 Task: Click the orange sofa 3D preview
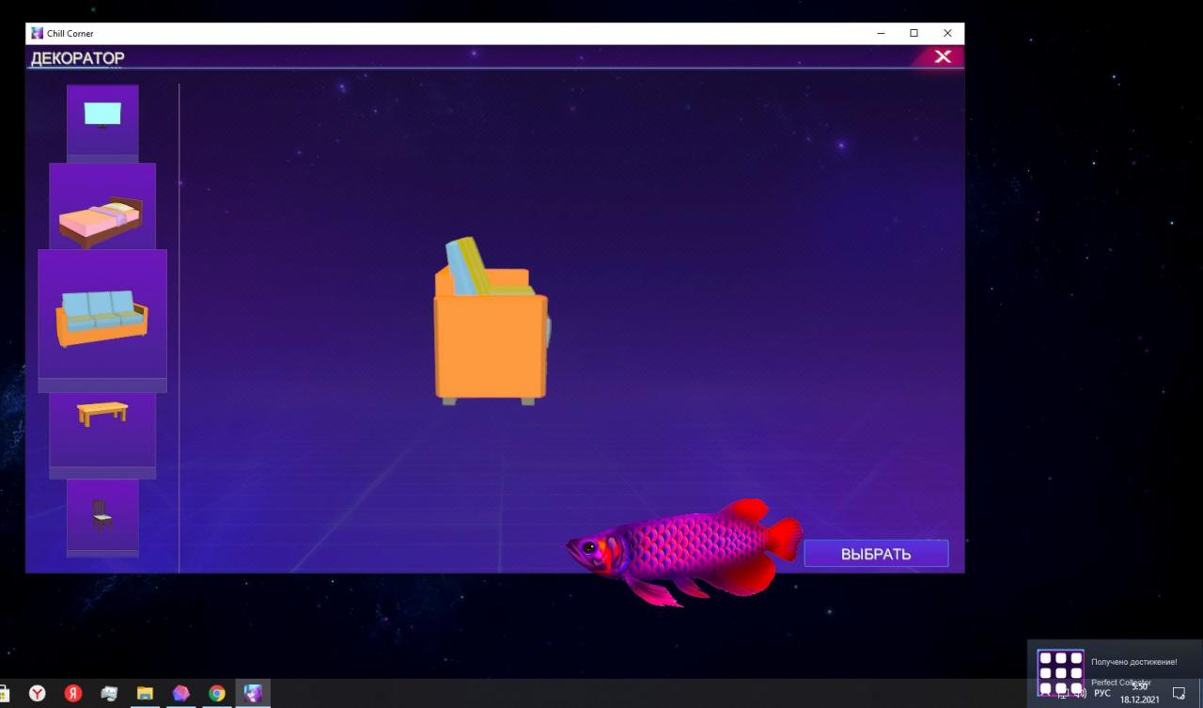click(x=492, y=323)
